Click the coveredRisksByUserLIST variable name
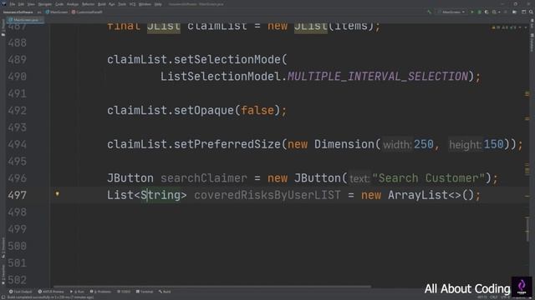535x300 pixels. click(267, 195)
